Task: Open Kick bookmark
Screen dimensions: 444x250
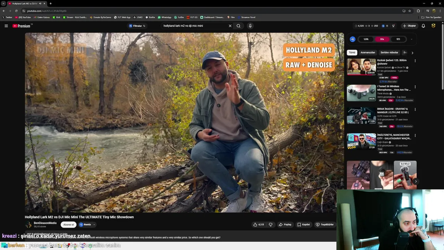Action: point(57,17)
